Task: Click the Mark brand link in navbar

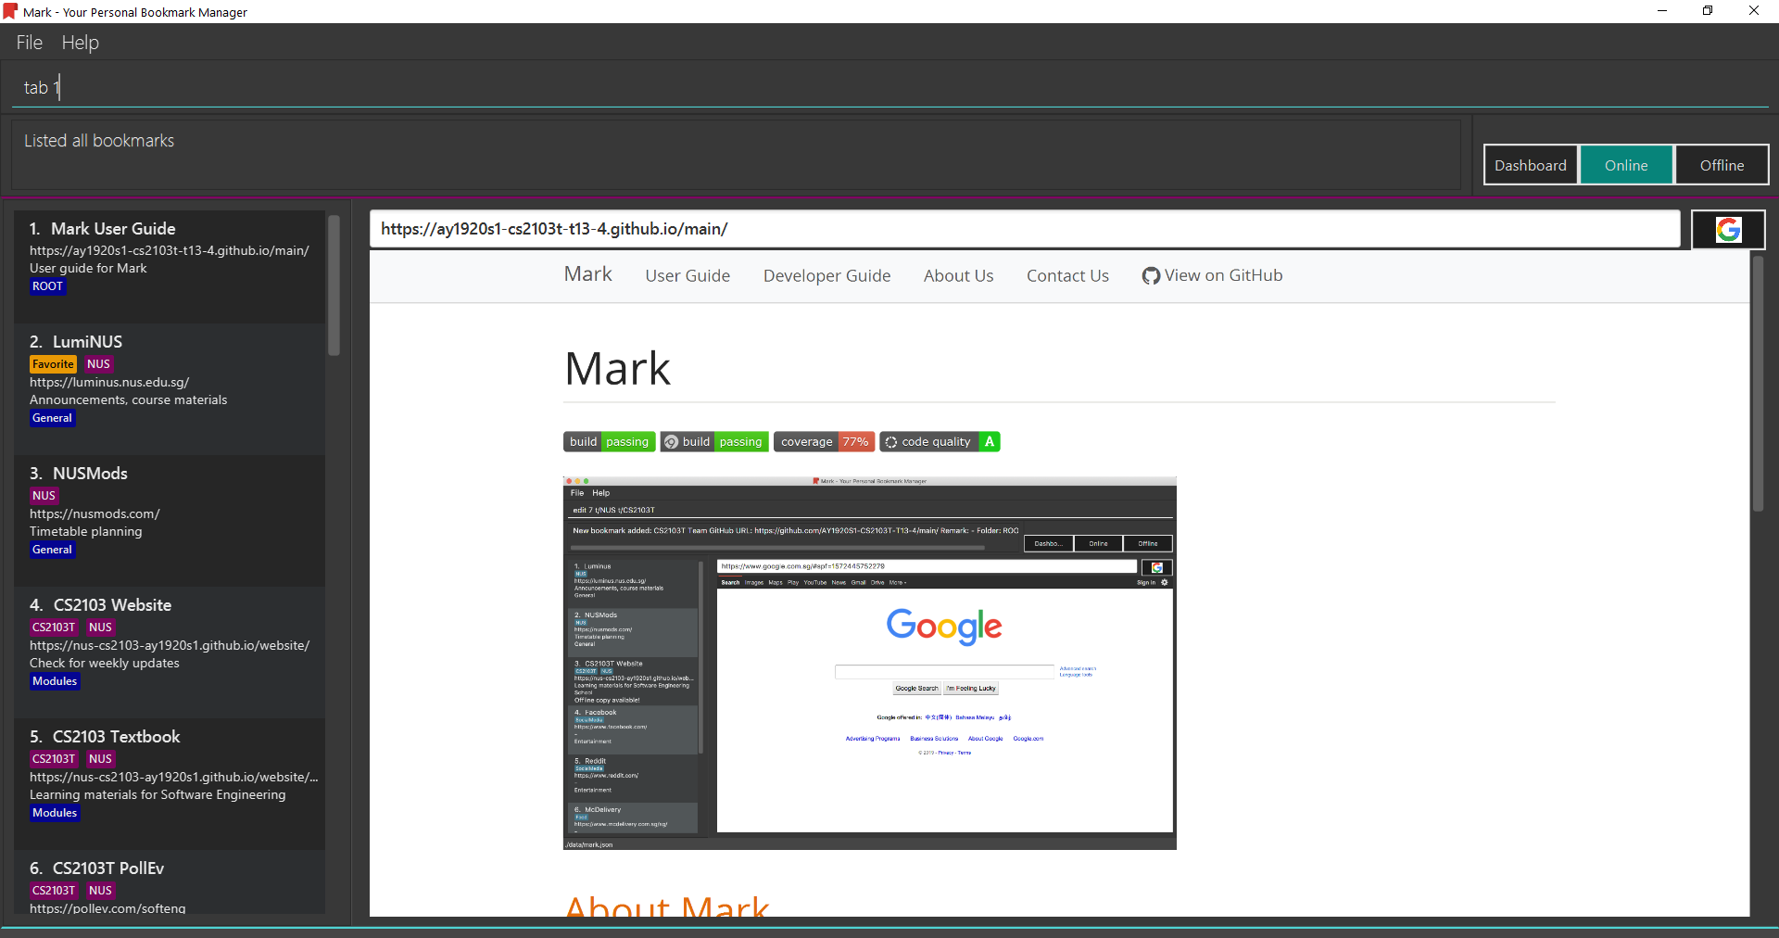Action: [588, 274]
